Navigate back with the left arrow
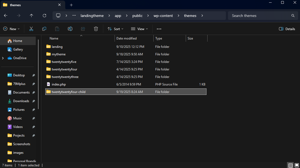300x168 pixels. 6,16
